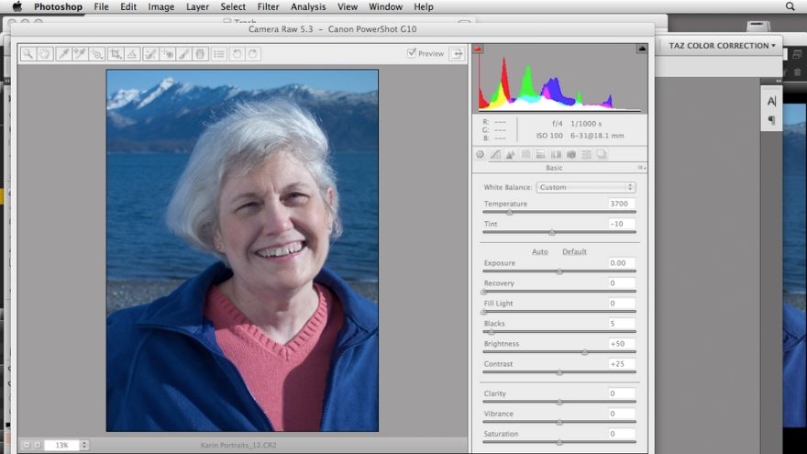
Task: Open Camera Raw preferences list icon
Action: 219,53
